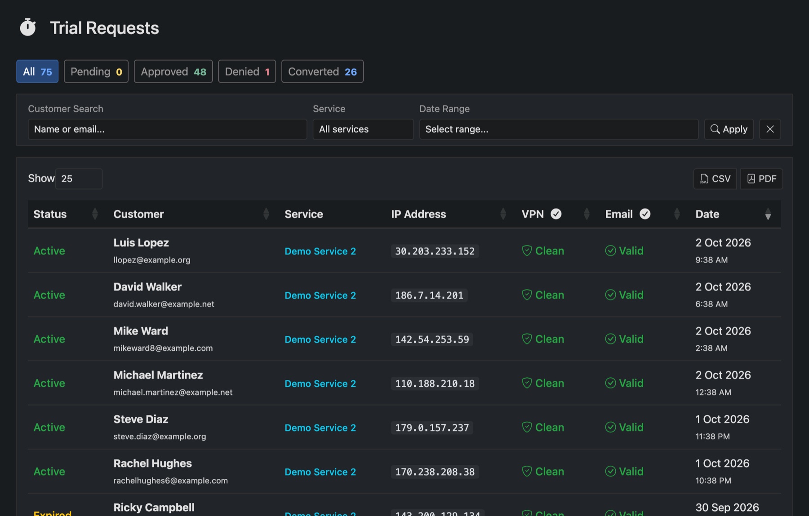Show the Denied 1 tab
Viewport: 809px width, 516px height.
[247, 71]
